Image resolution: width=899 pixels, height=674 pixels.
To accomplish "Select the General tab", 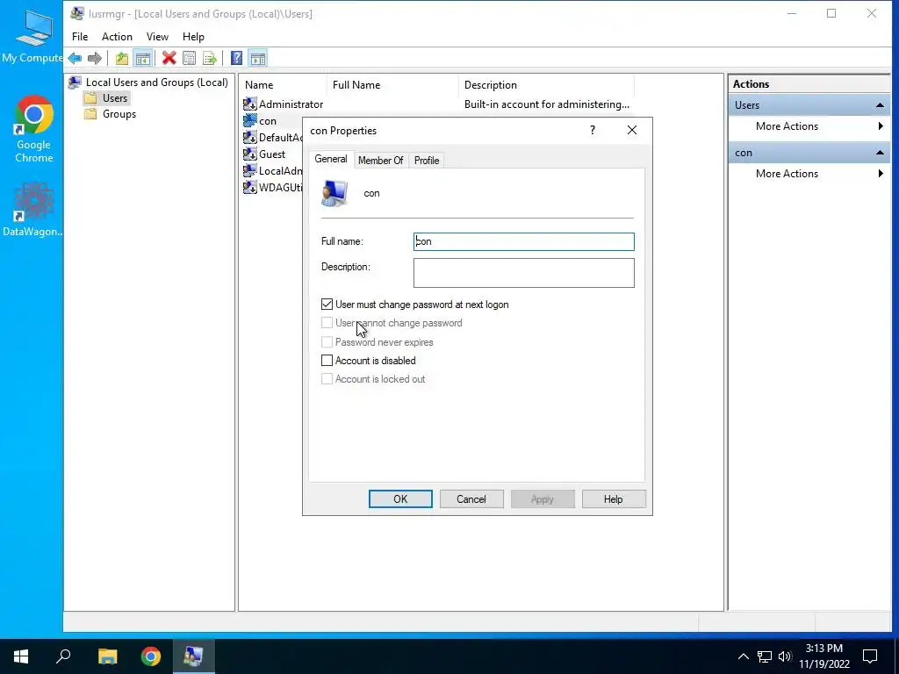I will 331,159.
